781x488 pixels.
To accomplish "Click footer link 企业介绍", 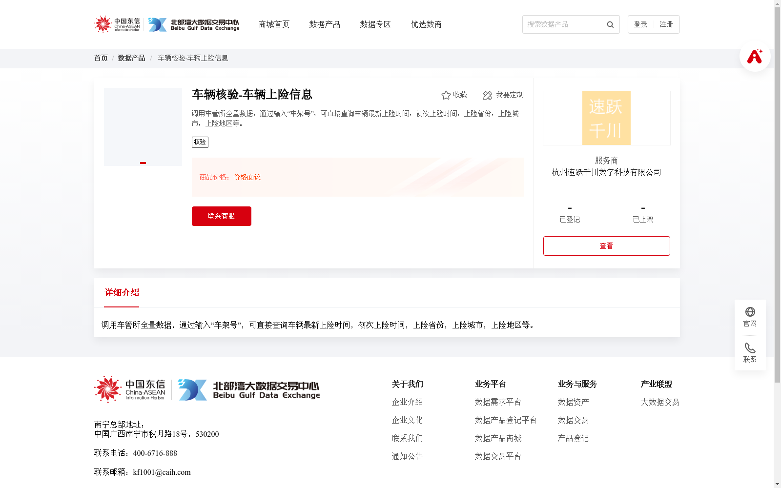I will [x=407, y=402].
